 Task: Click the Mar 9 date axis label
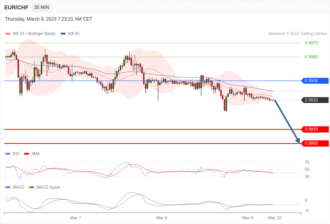[248, 218]
